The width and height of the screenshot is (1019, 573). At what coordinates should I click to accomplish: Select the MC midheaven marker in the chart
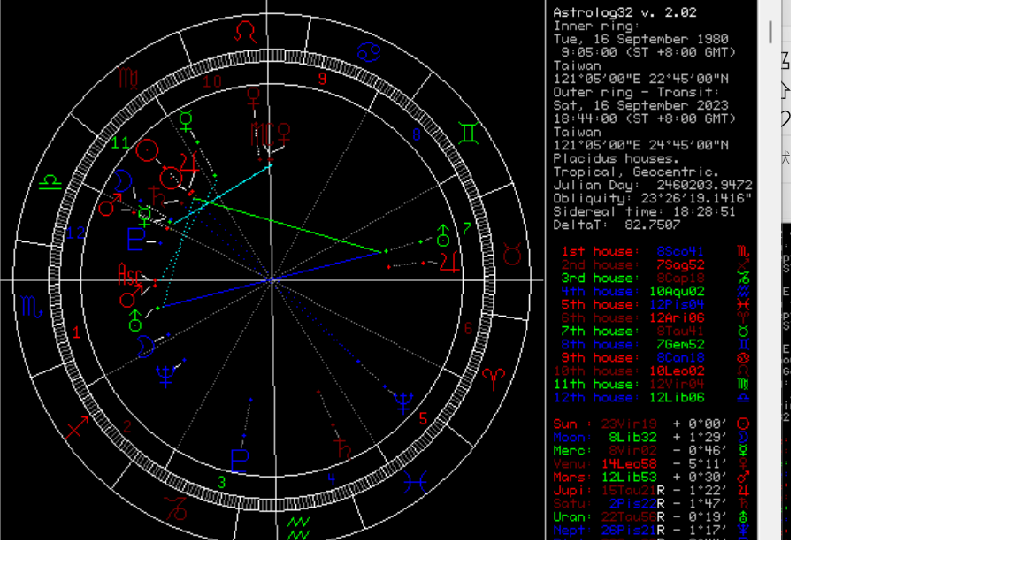[x=260, y=134]
